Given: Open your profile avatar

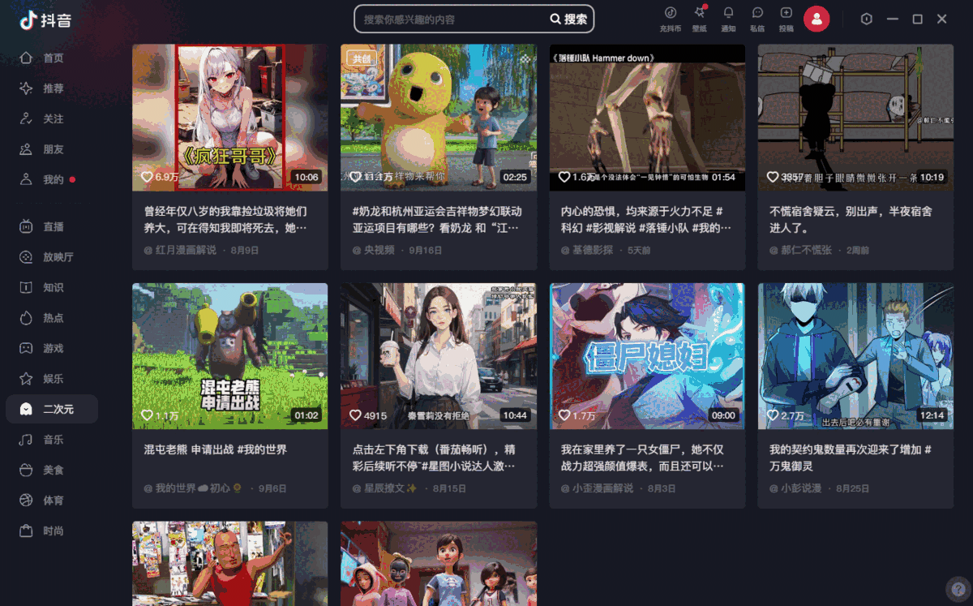Looking at the screenshot, I should [817, 19].
